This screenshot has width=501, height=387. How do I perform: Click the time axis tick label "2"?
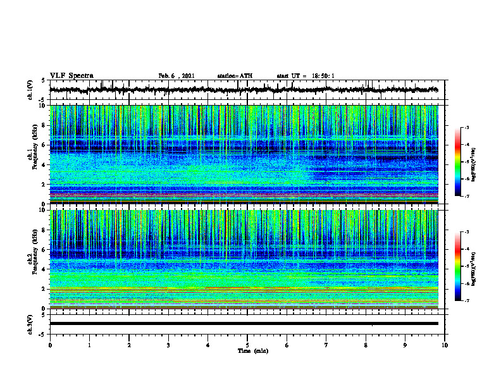pos(129,345)
